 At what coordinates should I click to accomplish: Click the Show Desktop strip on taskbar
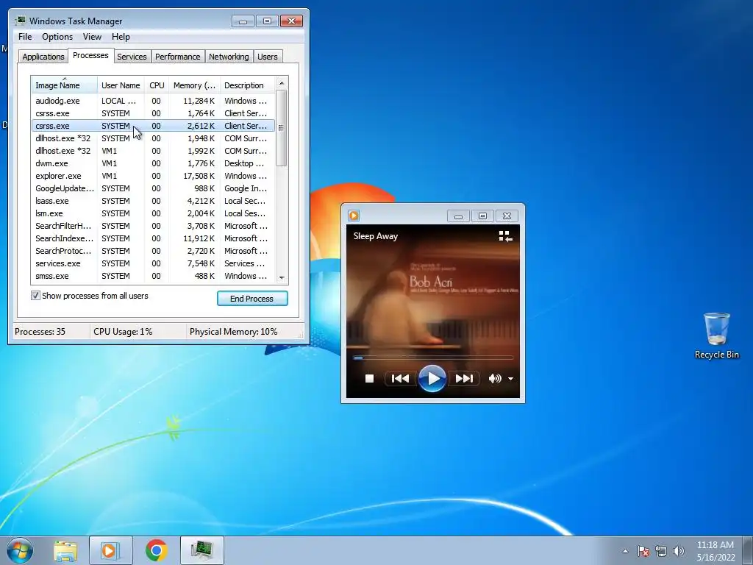[x=748, y=550]
